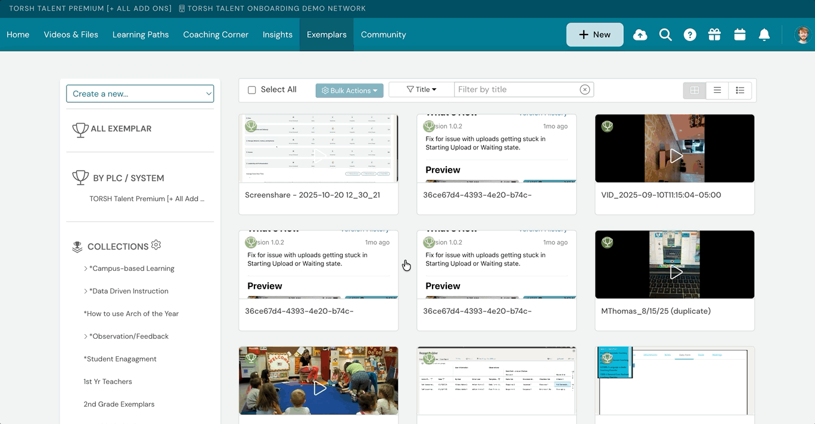This screenshot has width=815, height=424.
Task: Switch to grid view layout
Action: [x=695, y=90]
